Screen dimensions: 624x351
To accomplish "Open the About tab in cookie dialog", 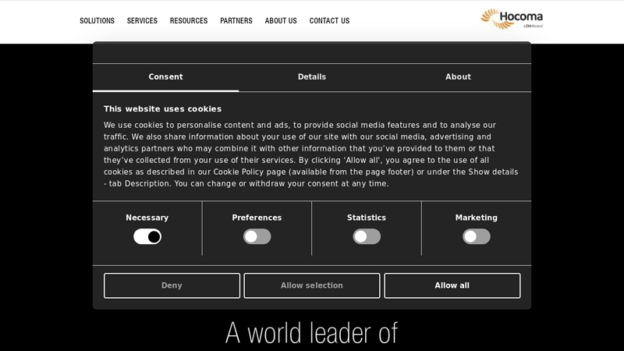I will (458, 77).
